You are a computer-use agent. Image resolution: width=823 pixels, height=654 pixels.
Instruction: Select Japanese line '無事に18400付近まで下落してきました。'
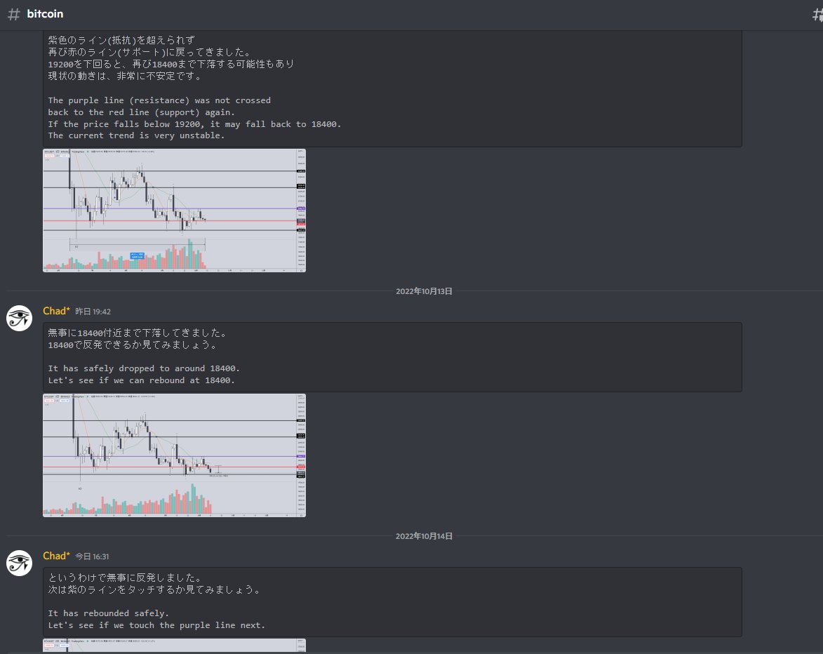point(138,333)
